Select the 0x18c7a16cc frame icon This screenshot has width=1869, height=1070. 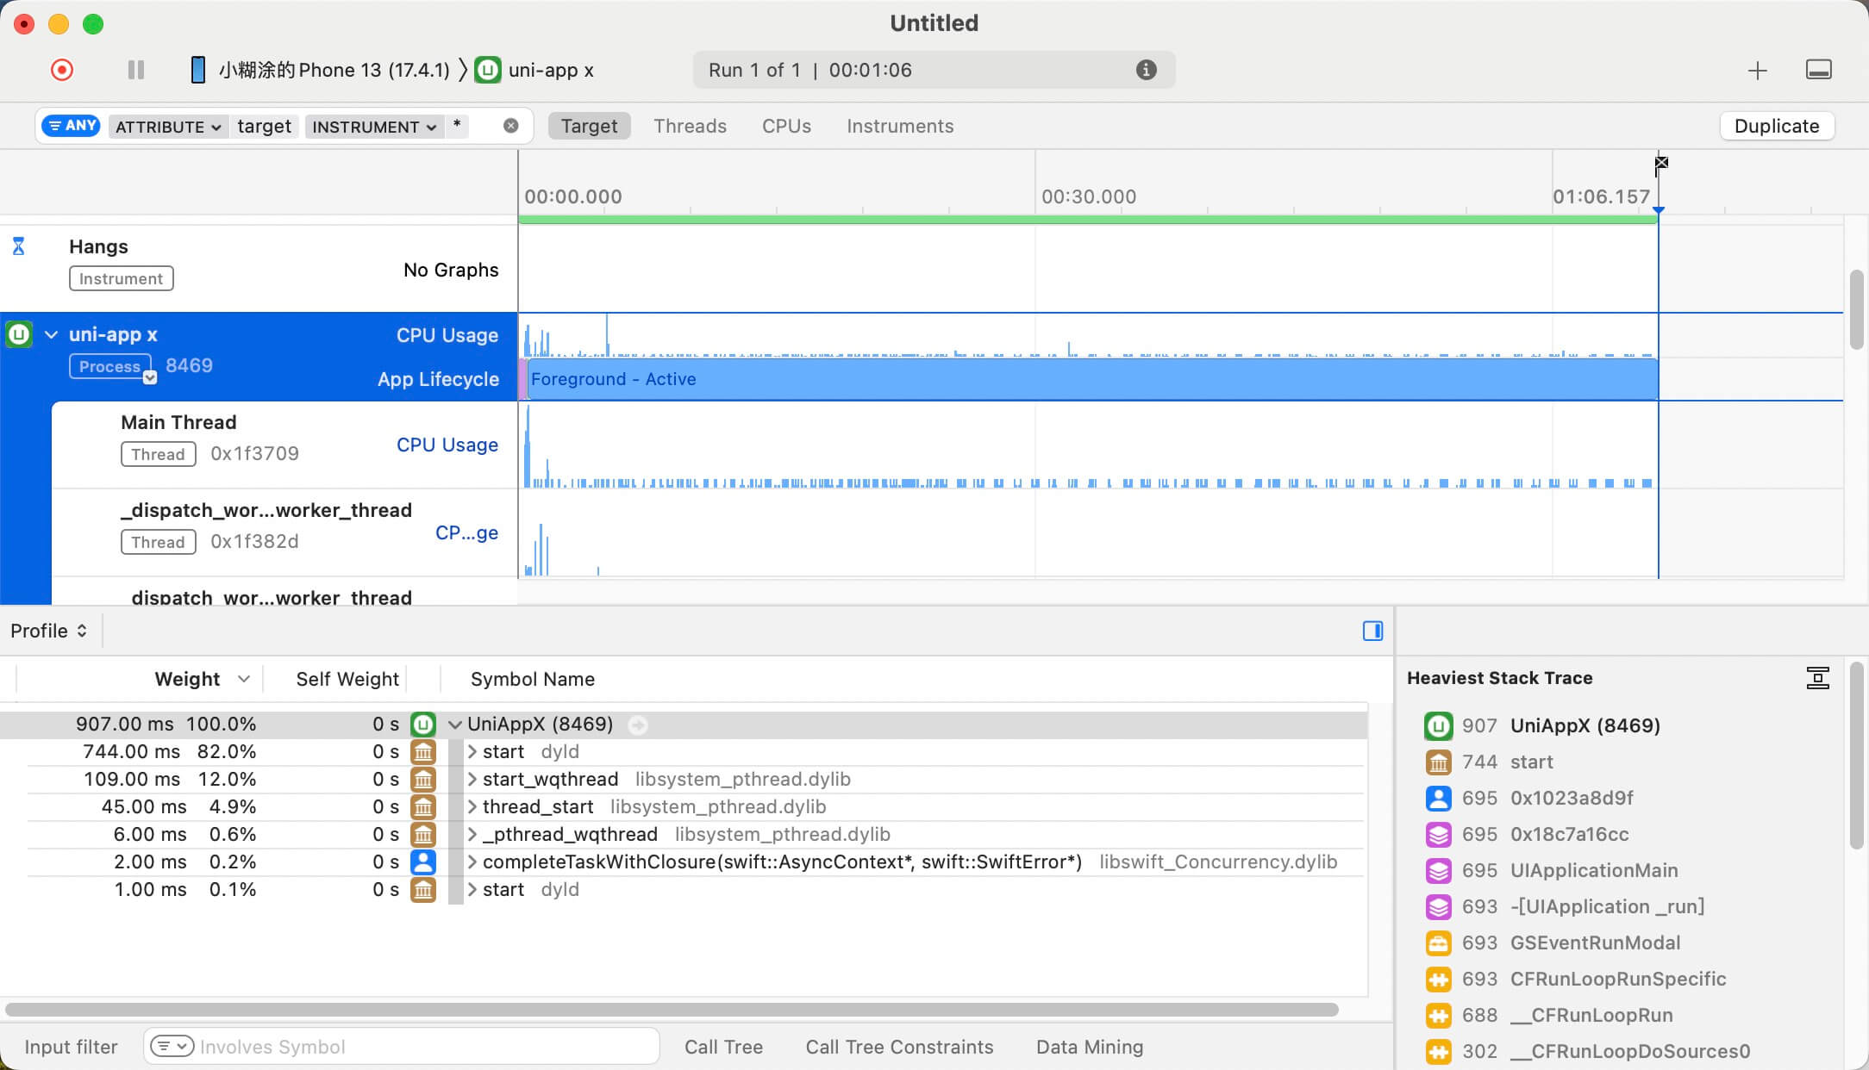pyautogui.click(x=1438, y=835)
